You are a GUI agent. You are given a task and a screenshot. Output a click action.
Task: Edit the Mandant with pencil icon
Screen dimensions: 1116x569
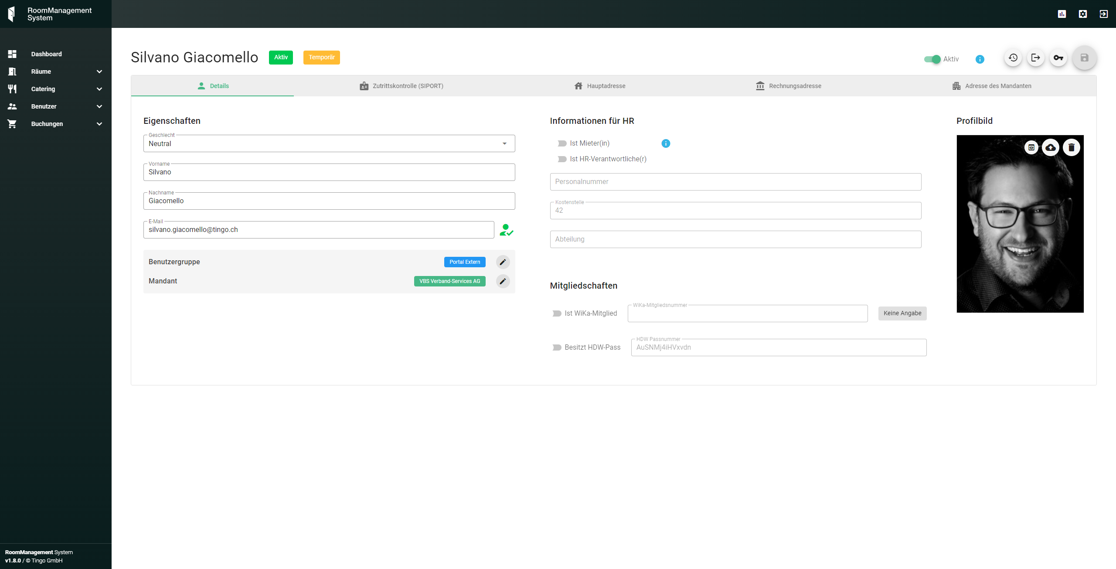pyautogui.click(x=503, y=281)
